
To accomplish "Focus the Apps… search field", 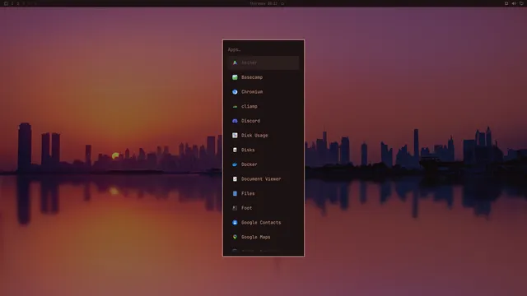I will point(263,49).
